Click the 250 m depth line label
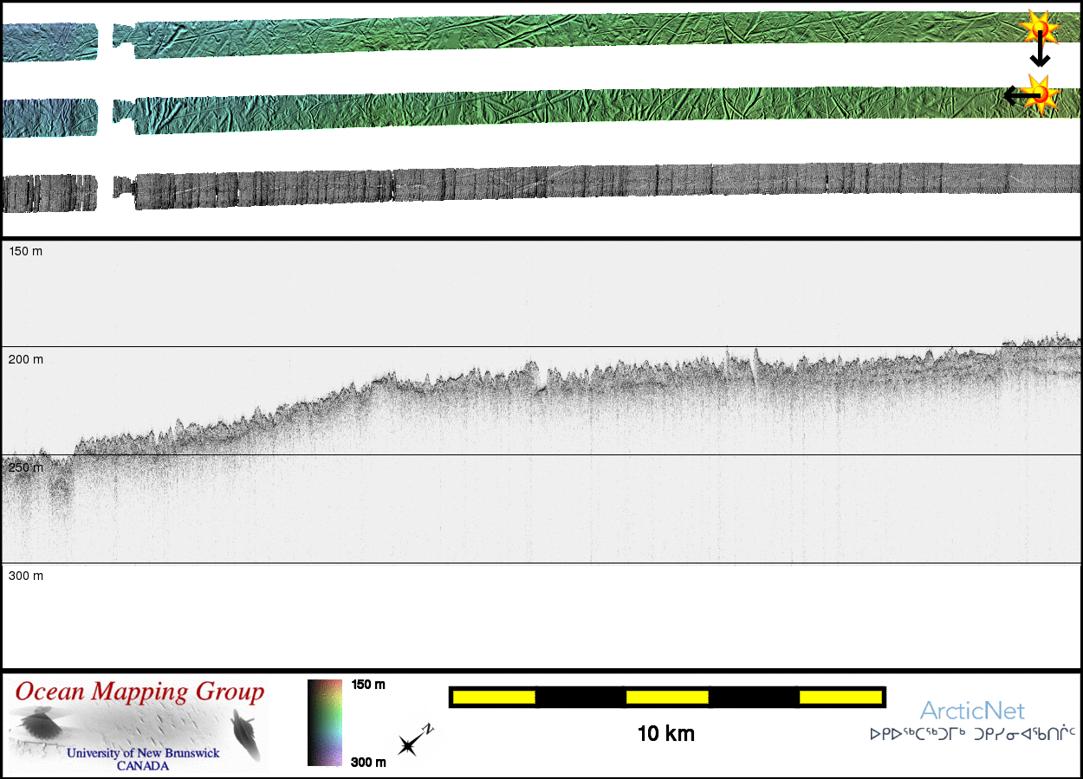This screenshot has height=779, width=1083. coord(26,467)
